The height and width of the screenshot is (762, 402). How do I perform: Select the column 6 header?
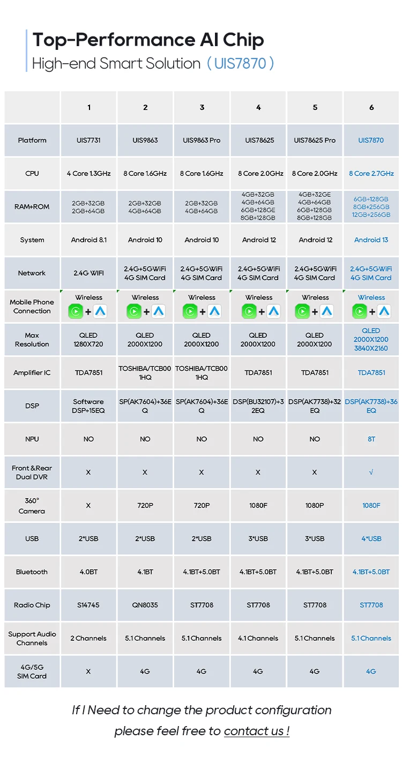coord(371,107)
